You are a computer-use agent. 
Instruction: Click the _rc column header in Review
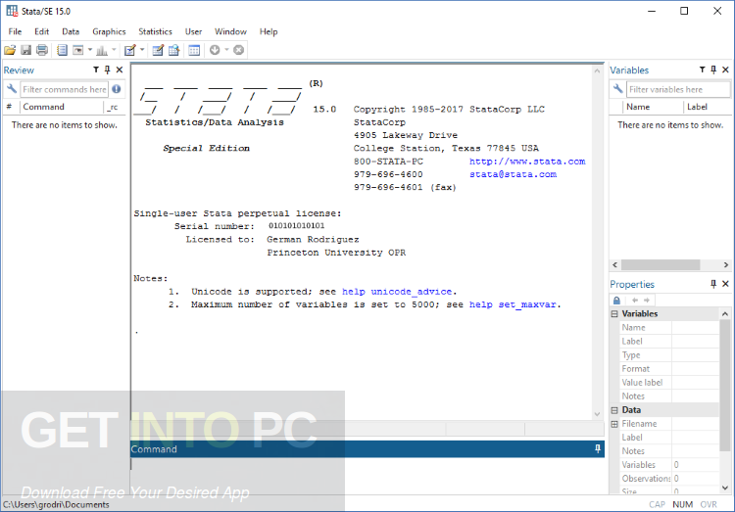tap(113, 108)
